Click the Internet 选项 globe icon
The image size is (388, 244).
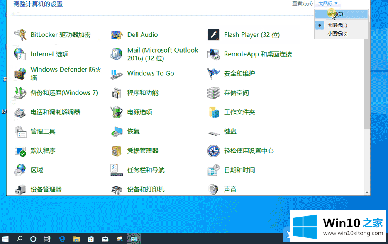pos(20,54)
